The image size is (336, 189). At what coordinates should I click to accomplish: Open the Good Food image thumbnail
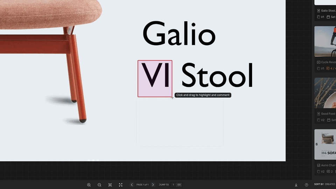(325, 93)
